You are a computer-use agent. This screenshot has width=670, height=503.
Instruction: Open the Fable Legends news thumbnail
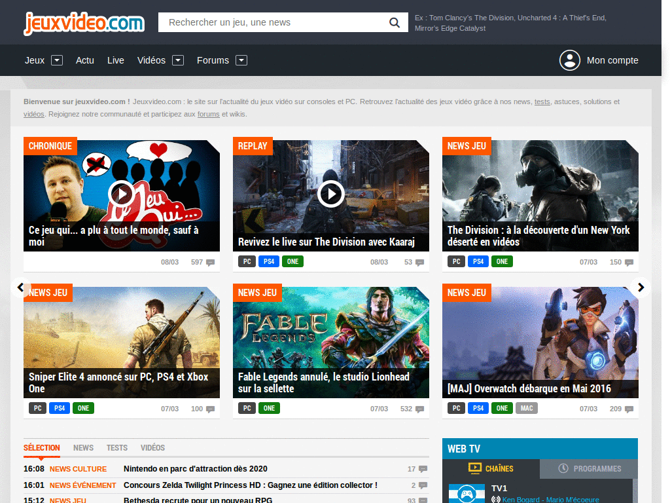coord(330,342)
